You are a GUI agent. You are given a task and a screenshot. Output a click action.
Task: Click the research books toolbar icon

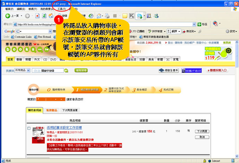[x=149, y=16]
